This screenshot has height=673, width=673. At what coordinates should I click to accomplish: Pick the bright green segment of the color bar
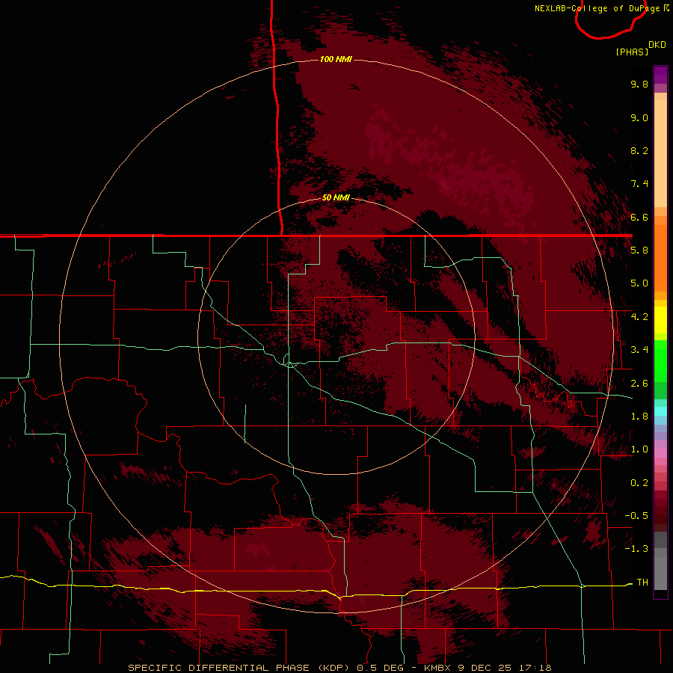pyautogui.click(x=660, y=360)
